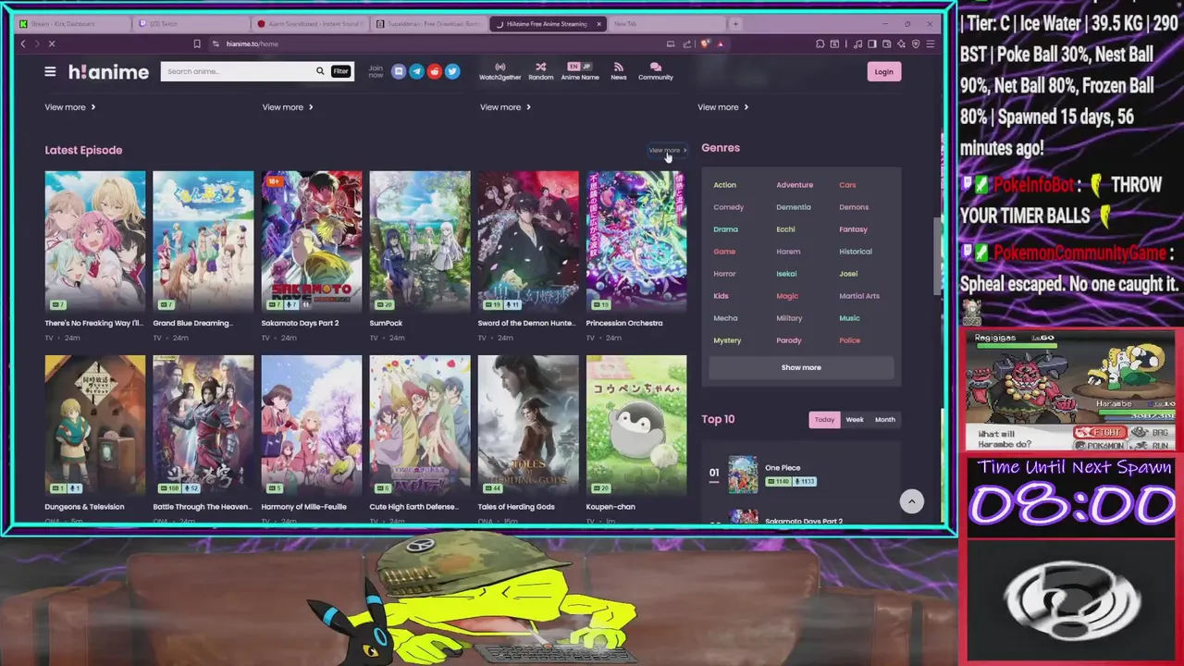The width and height of the screenshot is (1184, 666).
Task: Click the Random anime icon
Action: point(540,71)
